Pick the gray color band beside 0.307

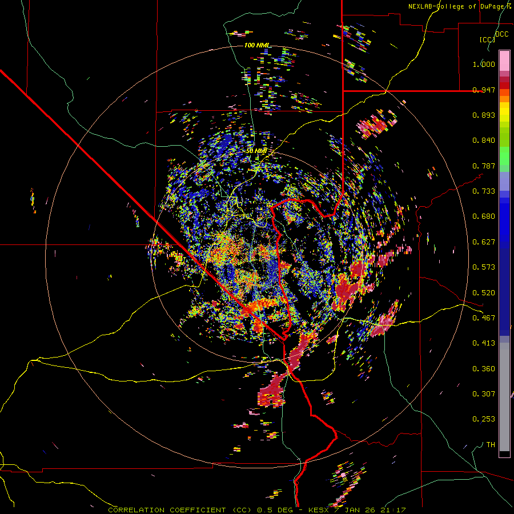point(504,397)
